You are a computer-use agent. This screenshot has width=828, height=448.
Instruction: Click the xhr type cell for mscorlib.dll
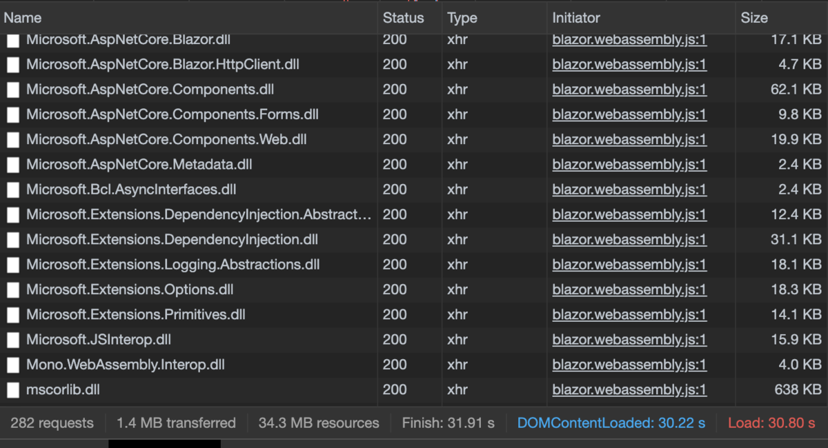coord(457,389)
